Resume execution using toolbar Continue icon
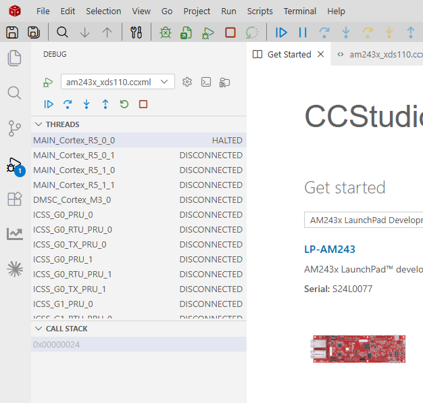 point(281,32)
